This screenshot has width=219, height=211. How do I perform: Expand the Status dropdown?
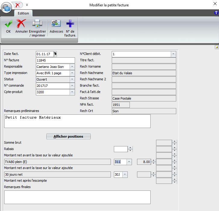[x=72, y=79]
